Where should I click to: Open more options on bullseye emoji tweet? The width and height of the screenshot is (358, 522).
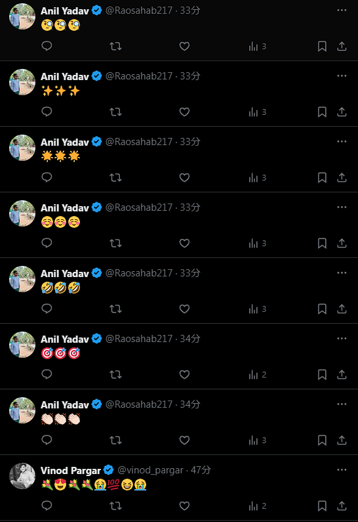(x=342, y=338)
